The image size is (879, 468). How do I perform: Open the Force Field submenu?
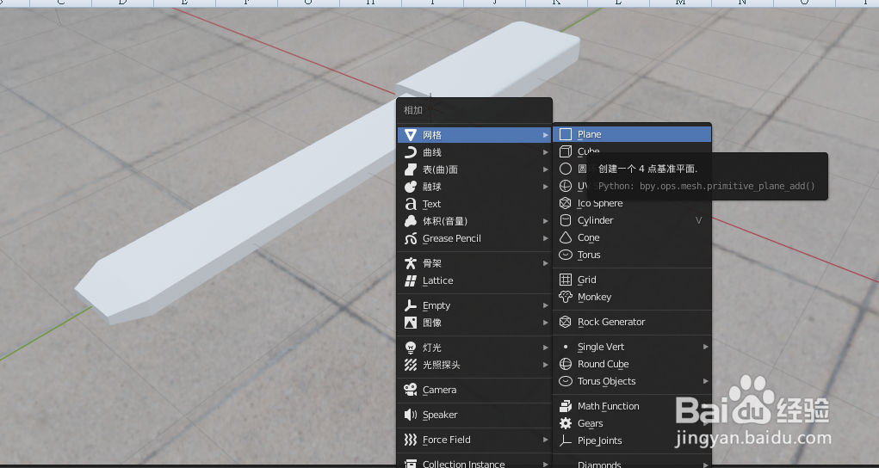pyautogui.click(x=474, y=440)
